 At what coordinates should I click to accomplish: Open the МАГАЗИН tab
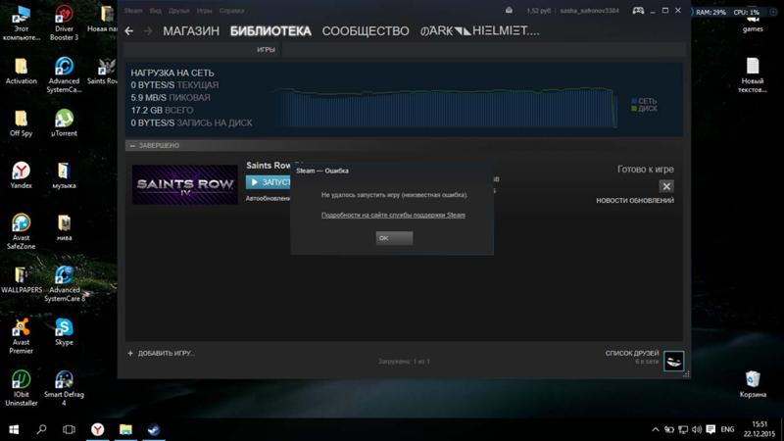point(191,31)
